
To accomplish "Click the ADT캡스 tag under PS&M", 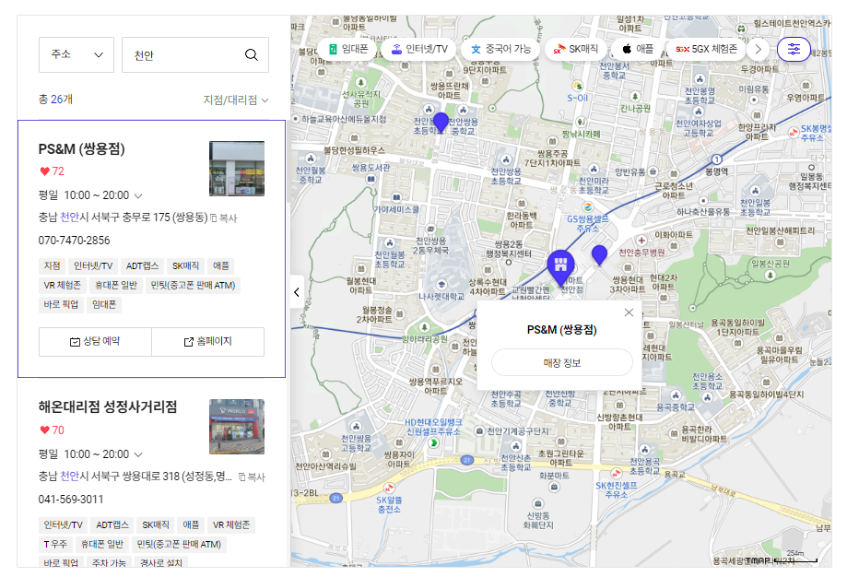I will [x=143, y=265].
